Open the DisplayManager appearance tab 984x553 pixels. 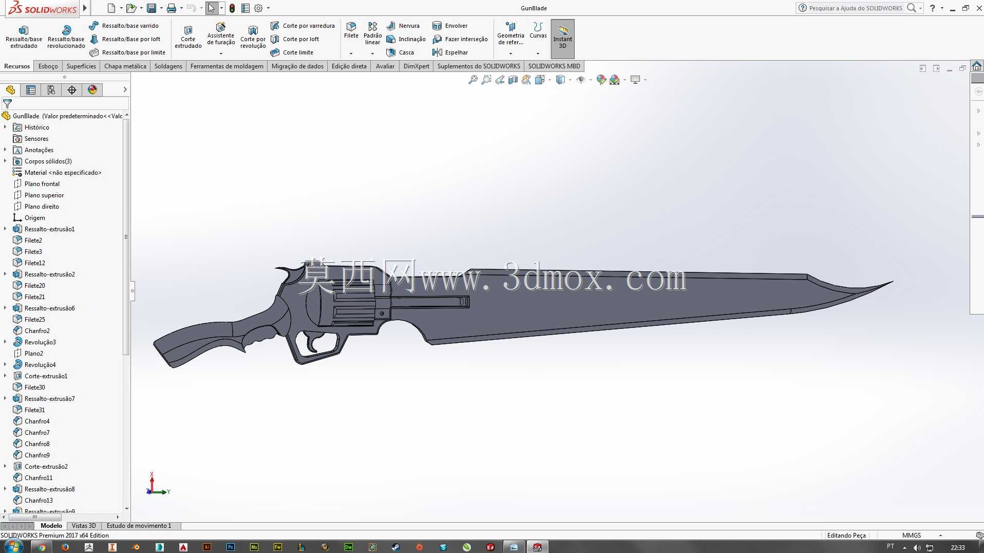click(x=92, y=90)
